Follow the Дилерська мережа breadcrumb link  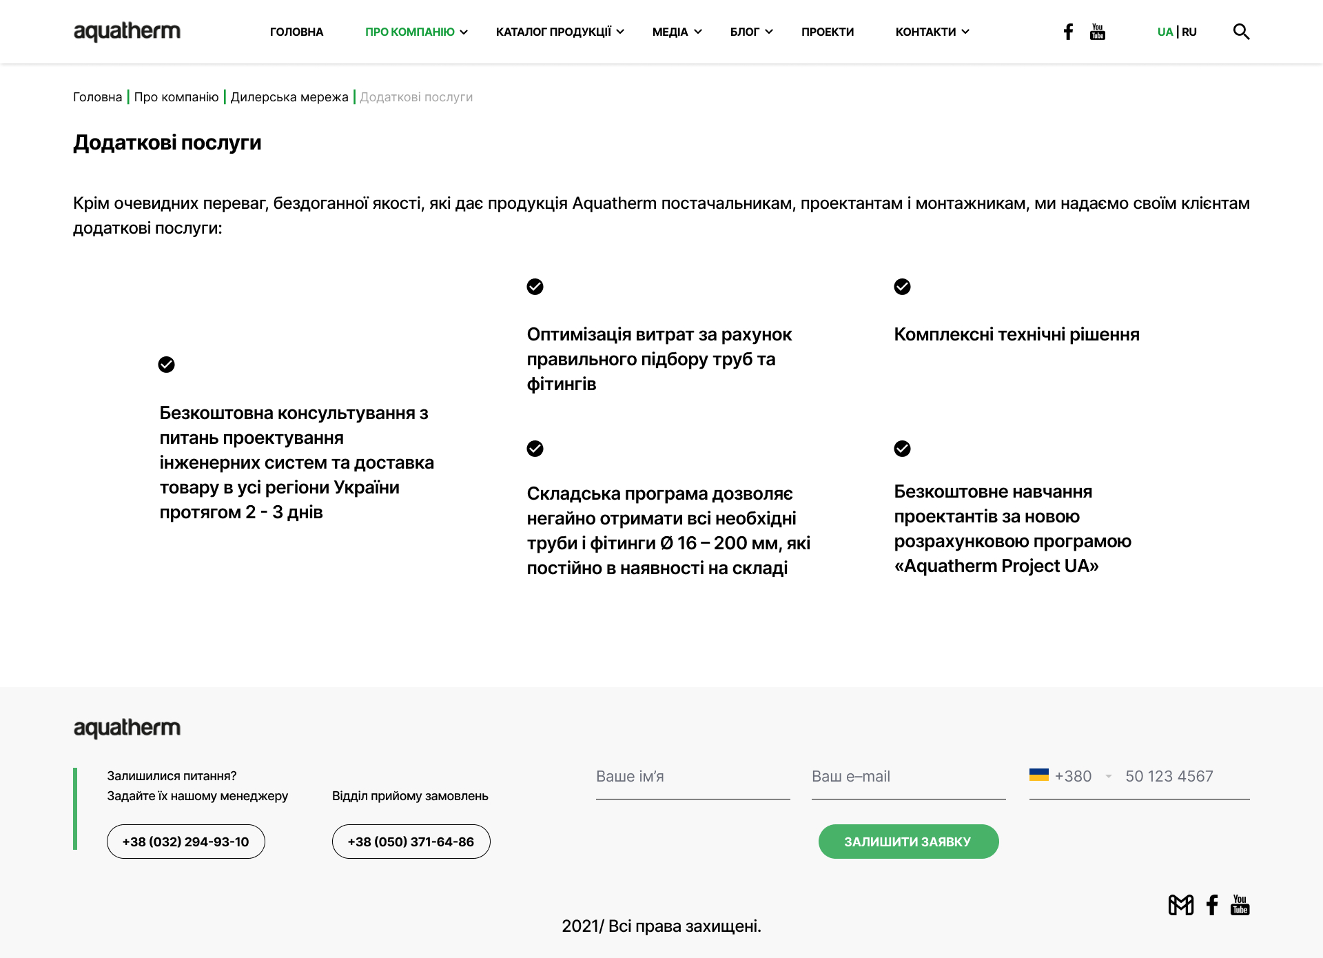pos(289,97)
